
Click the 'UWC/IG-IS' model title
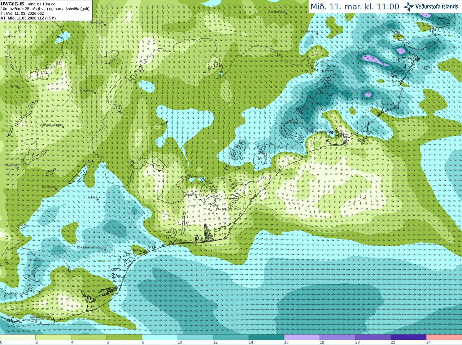point(12,4)
